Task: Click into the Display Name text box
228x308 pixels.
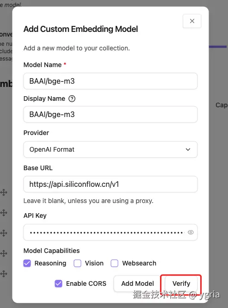Action: [x=111, y=114]
